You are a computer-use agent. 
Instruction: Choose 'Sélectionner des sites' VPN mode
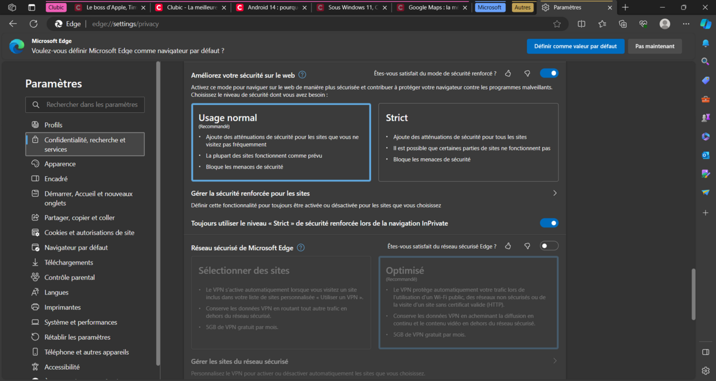pos(281,302)
